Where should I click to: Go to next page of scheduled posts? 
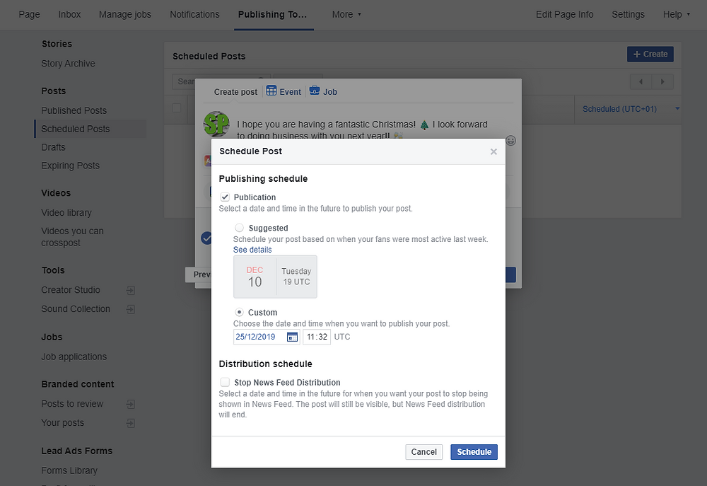(662, 81)
